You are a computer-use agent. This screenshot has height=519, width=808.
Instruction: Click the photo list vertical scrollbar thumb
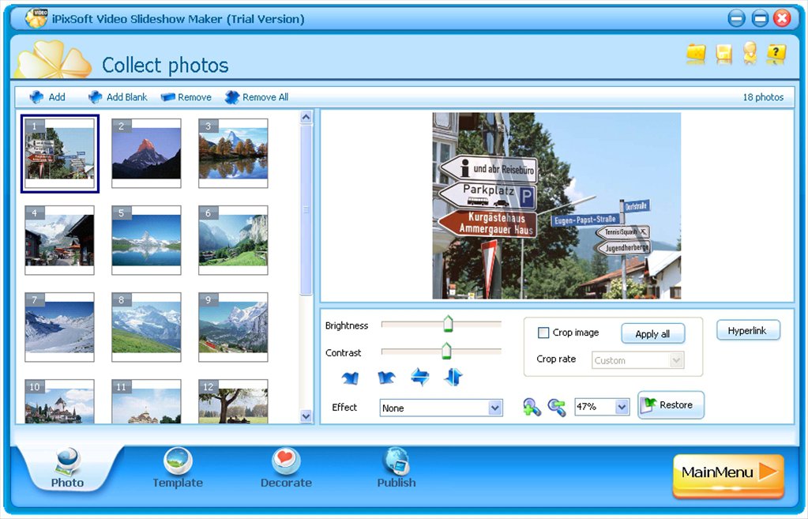point(306,209)
